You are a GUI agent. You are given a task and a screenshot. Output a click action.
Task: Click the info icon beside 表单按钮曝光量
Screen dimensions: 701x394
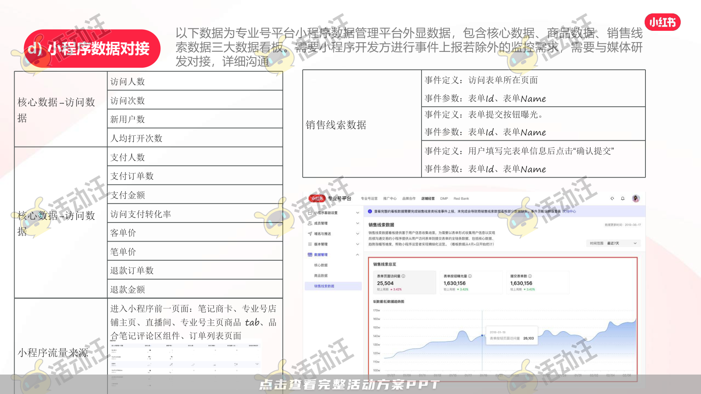tap(470, 276)
